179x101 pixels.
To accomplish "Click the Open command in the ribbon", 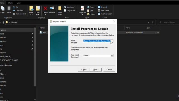I will pos(91,7).
